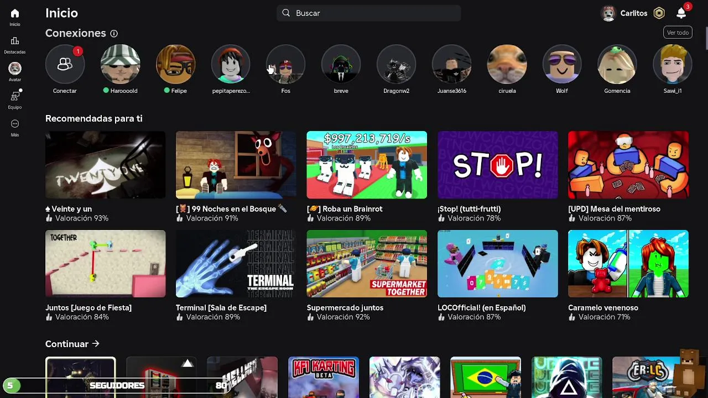Click the Robux hexagon icon
The height and width of the screenshot is (398, 708).
pyautogui.click(x=659, y=13)
